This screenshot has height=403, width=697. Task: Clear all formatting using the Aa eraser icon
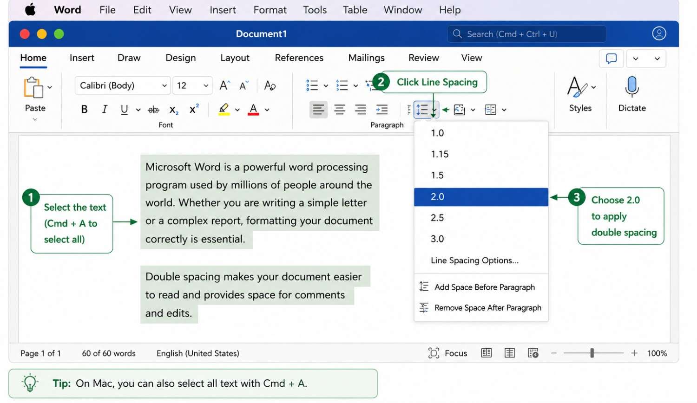(x=270, y=85)
